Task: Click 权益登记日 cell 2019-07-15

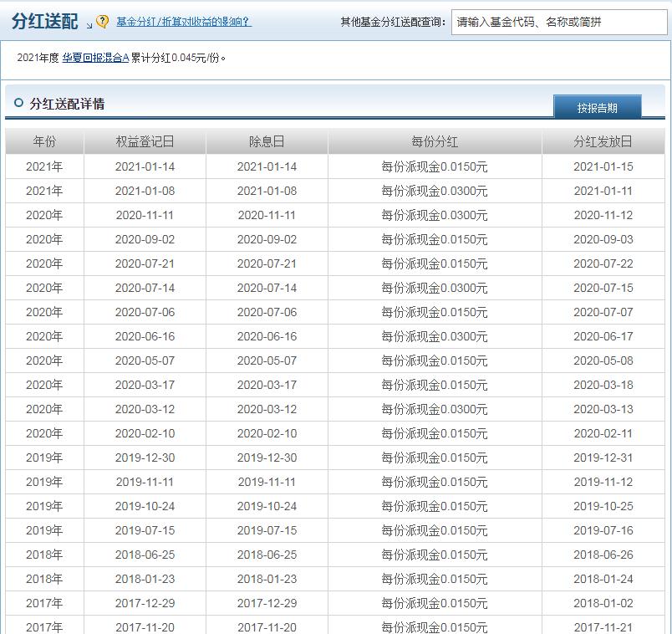Action: [145, 530]
